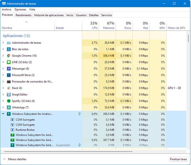Expand the Bloc de notas row
Viewport: 191px width, 165px height.
(x=3, y=49)
